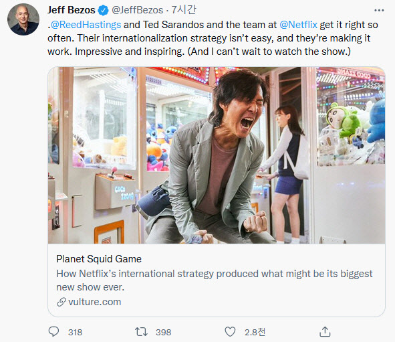This screenshot has height=342, width=395.
Task: Click the reply speech bubble icon
Action: 53,332
